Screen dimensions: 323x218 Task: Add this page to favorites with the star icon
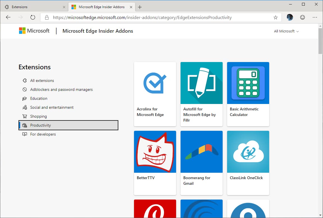(275, 17)
